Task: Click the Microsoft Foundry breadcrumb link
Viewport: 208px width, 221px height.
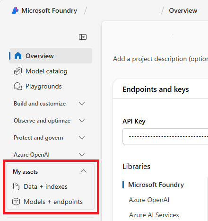Action: pyautogui.click(x=49, y=10)
